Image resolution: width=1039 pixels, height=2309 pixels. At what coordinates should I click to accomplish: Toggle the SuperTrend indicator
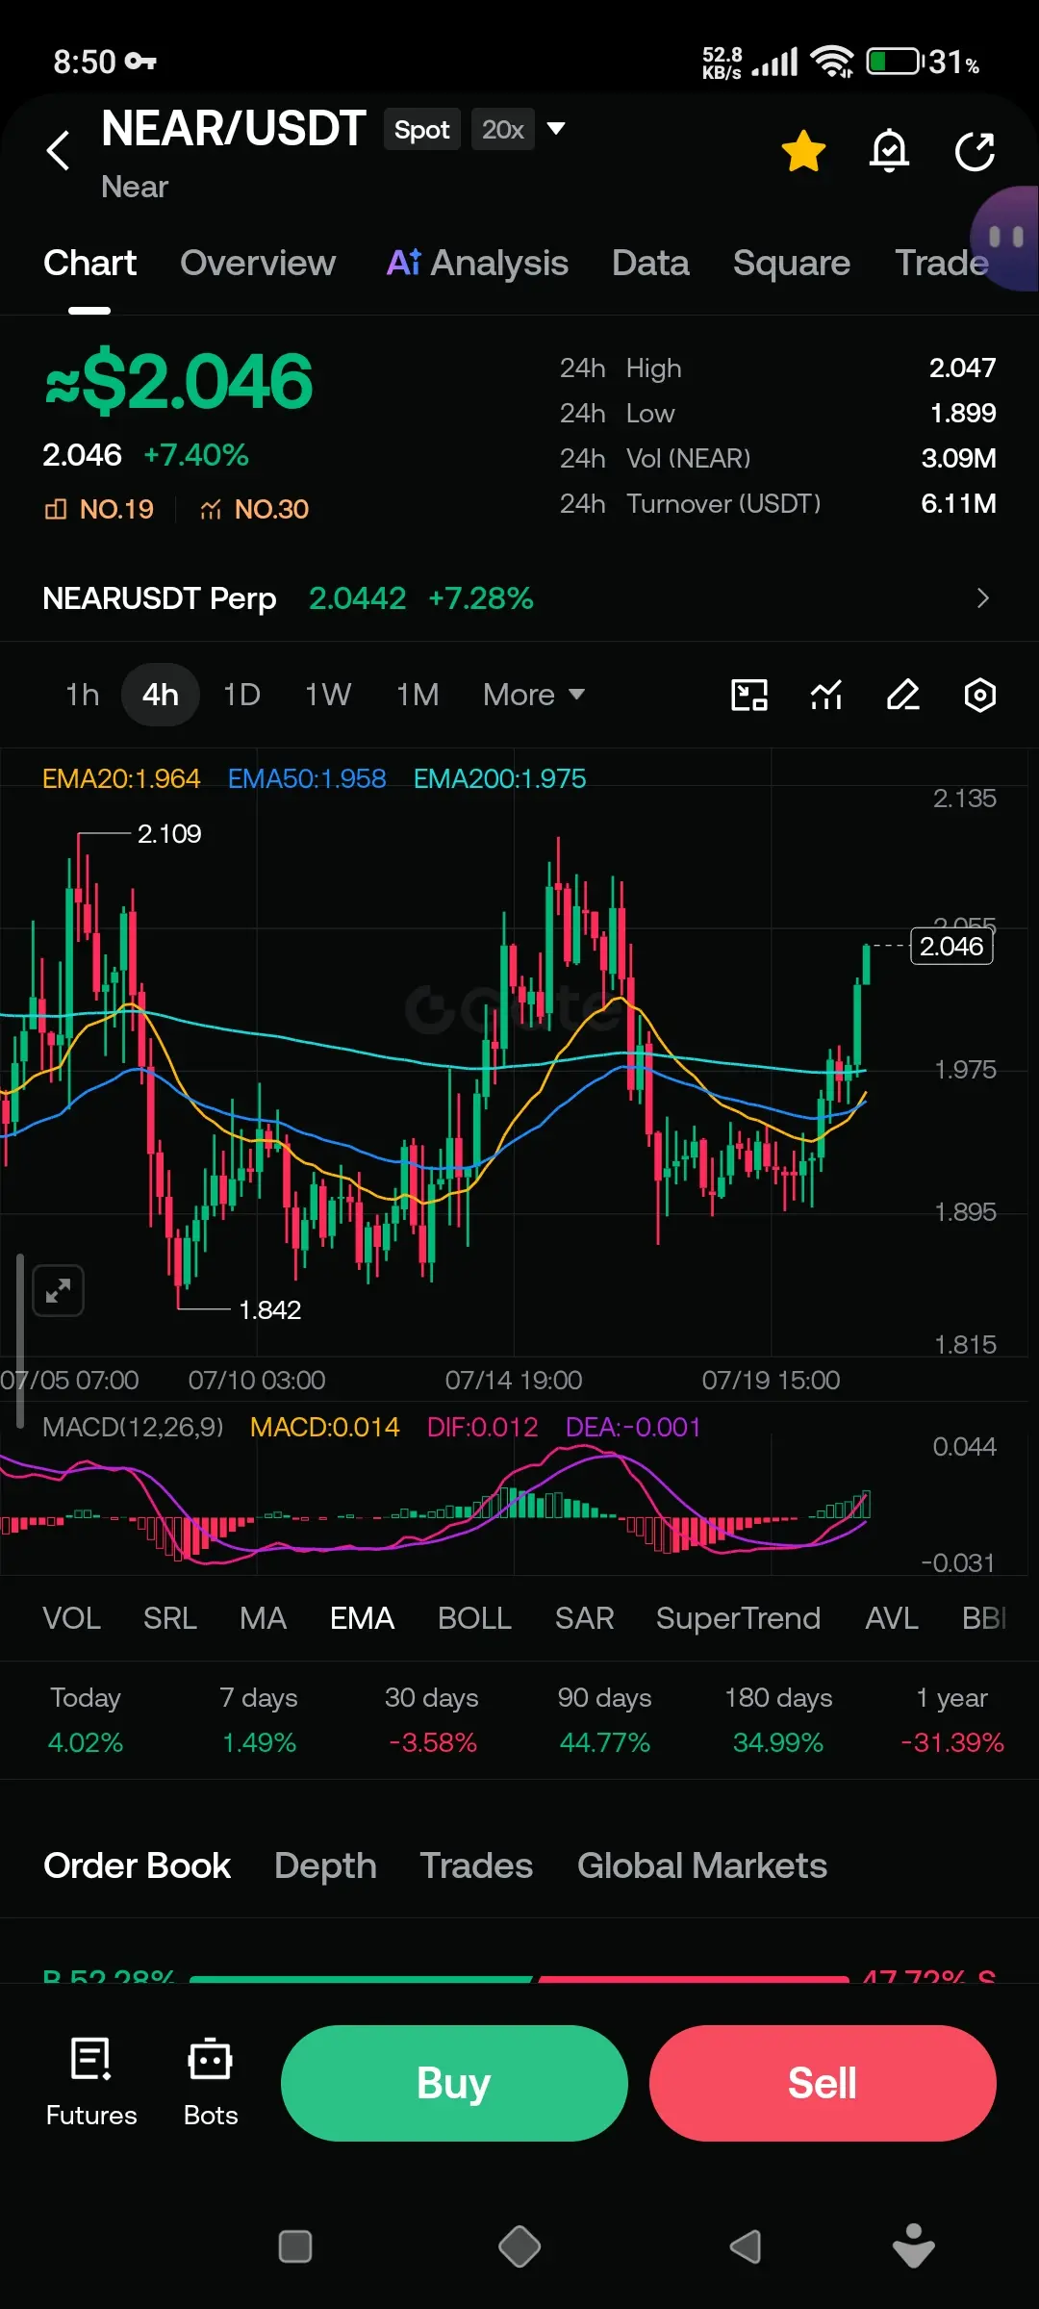pos(738,1618)
